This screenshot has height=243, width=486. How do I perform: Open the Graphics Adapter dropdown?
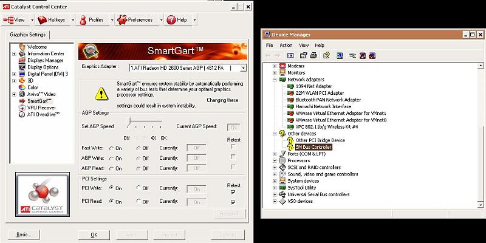[x=244, y=68]
